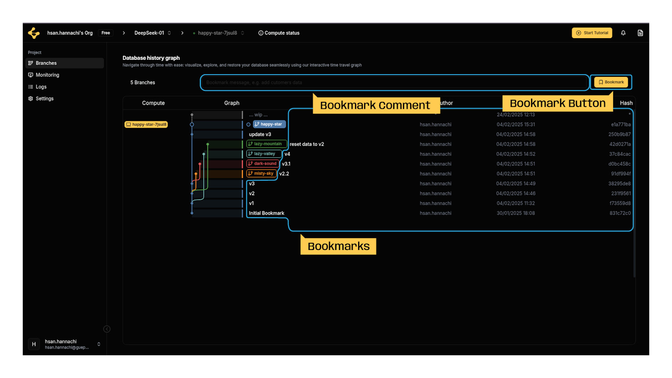Select the 'reset data to v2' bookmark
This screenshot has height=378, width=672.
point(307,144)
